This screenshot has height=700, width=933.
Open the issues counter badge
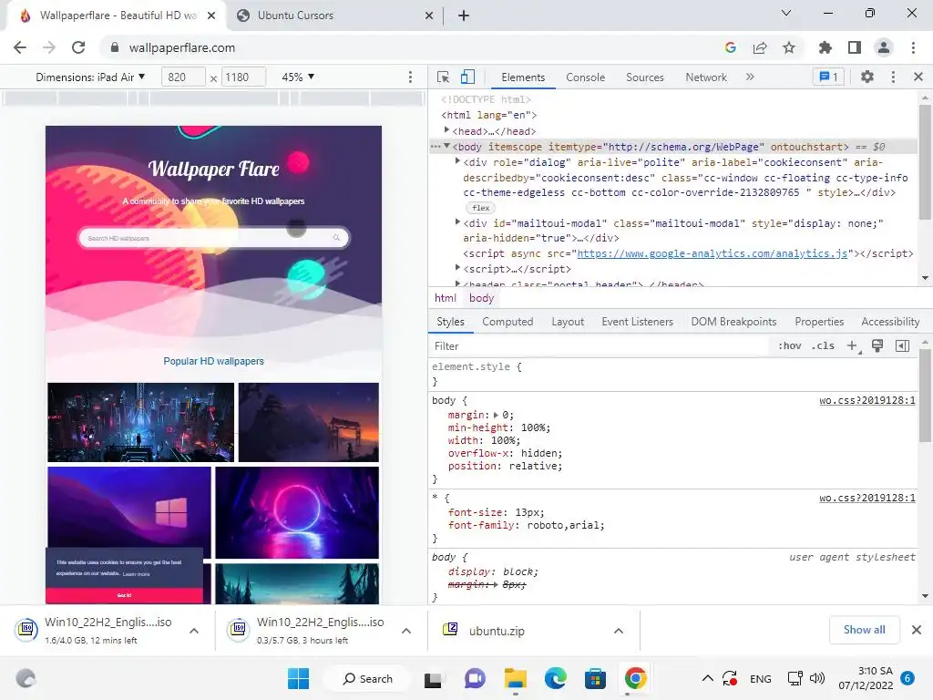(828, 77)
